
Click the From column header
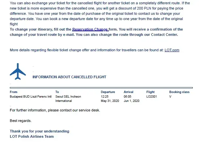[x=14, y=92]
